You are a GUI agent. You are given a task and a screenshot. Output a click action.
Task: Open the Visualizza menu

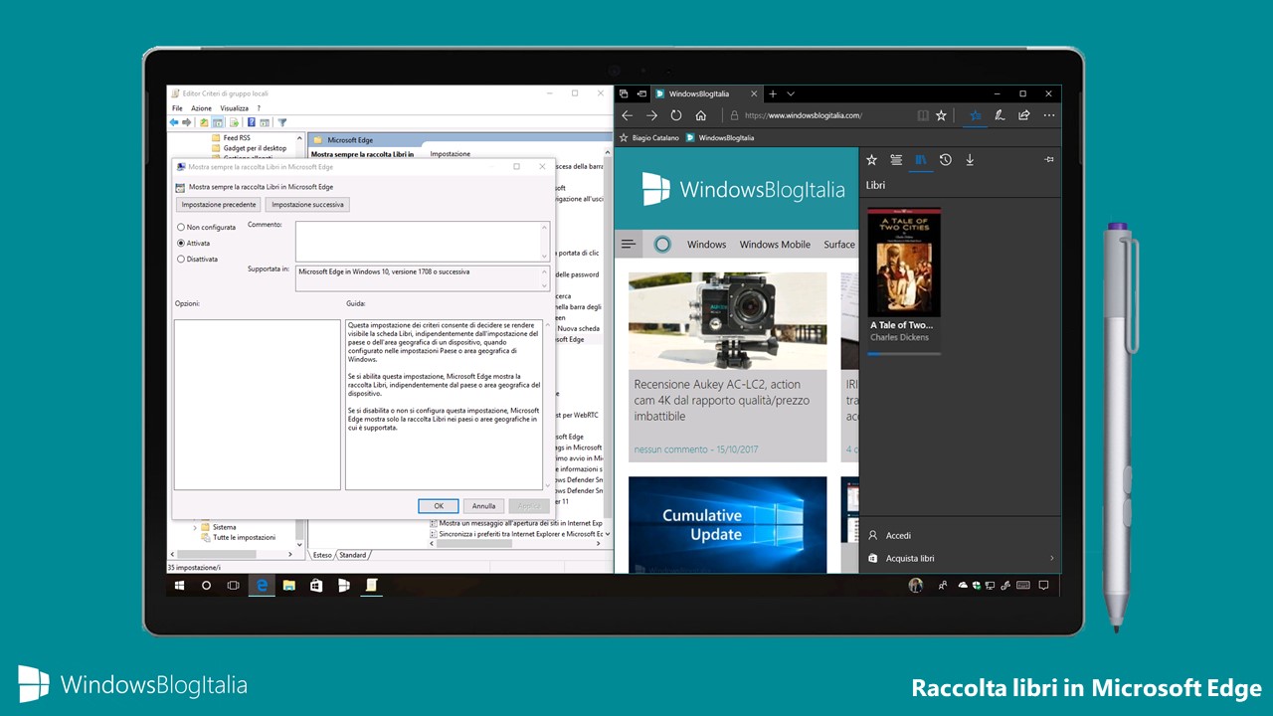(235, 108)
